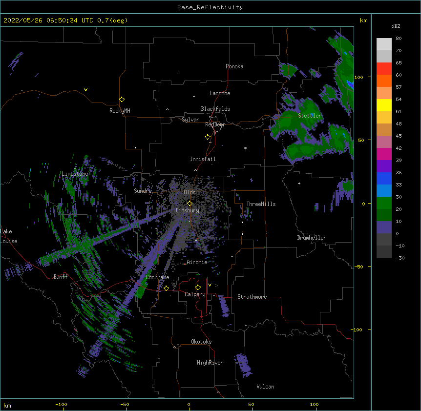
Task: Click the Lacombe city label
Action: click(220, 93)
